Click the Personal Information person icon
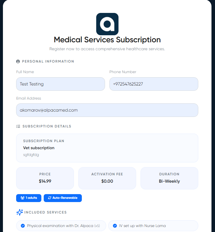 coord(18,61)
